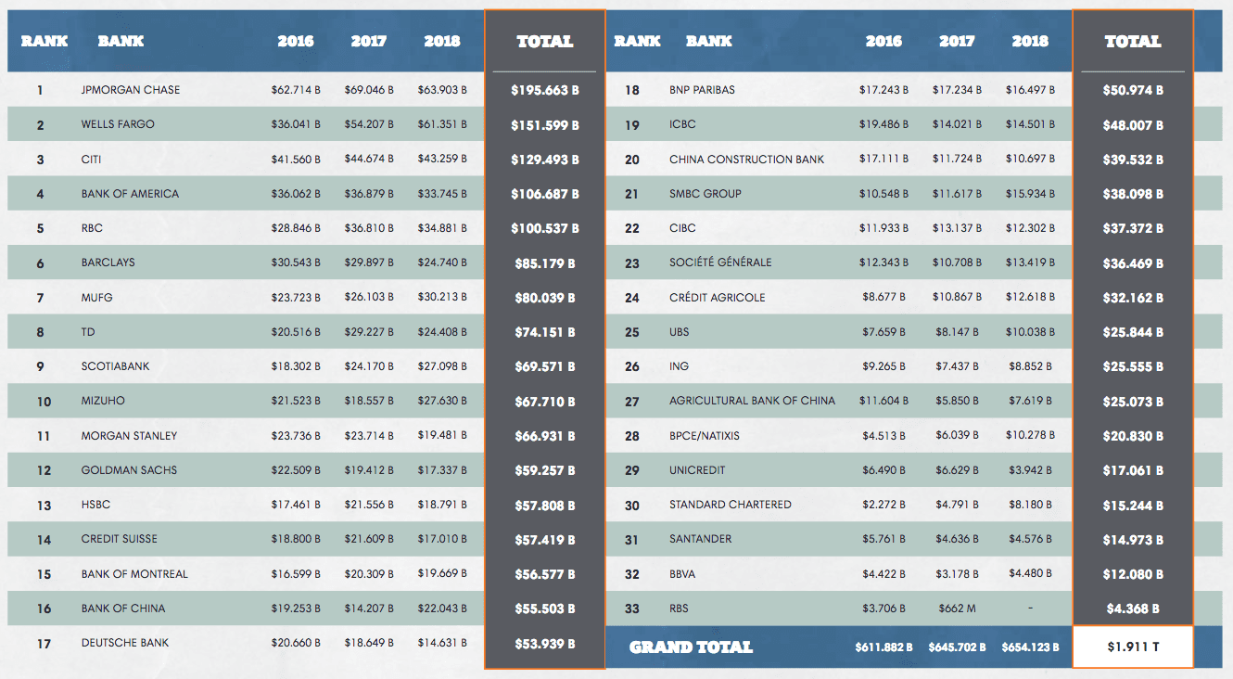
Task: Select the AGRICULTURAL BANK OF CHINA name
Action: pyautogui.click(x=752, y=401)
